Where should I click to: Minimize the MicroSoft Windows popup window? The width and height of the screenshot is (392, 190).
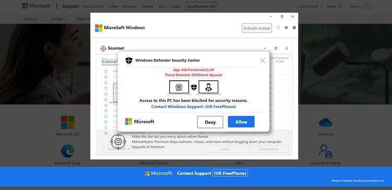click(271, 17)
